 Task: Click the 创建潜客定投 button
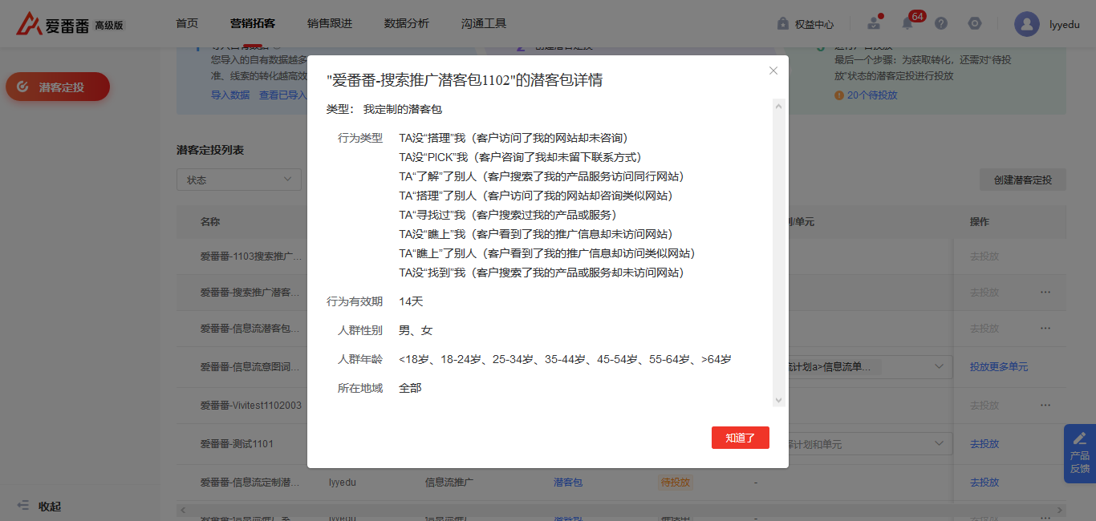coord(1023,180)
